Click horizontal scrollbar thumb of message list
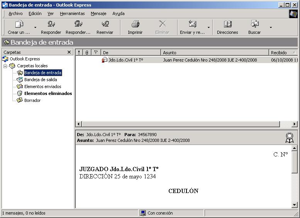 (181, 124)
